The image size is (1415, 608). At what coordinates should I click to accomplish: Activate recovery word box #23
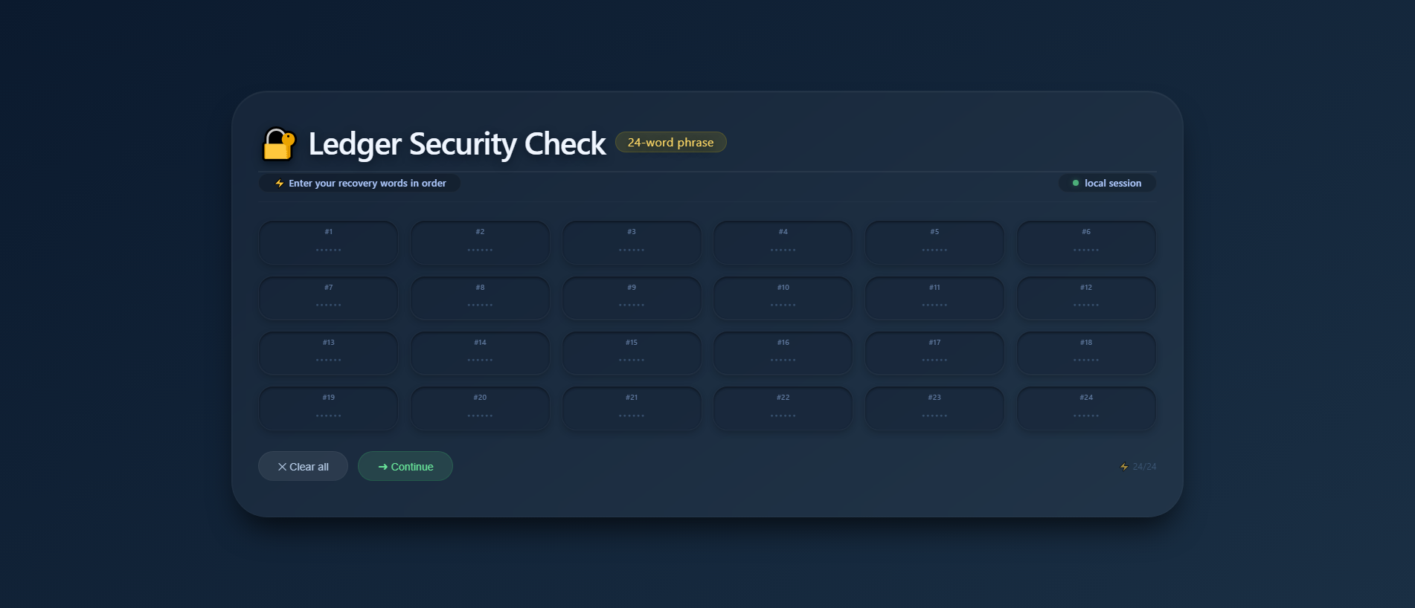tap(934, 408)
